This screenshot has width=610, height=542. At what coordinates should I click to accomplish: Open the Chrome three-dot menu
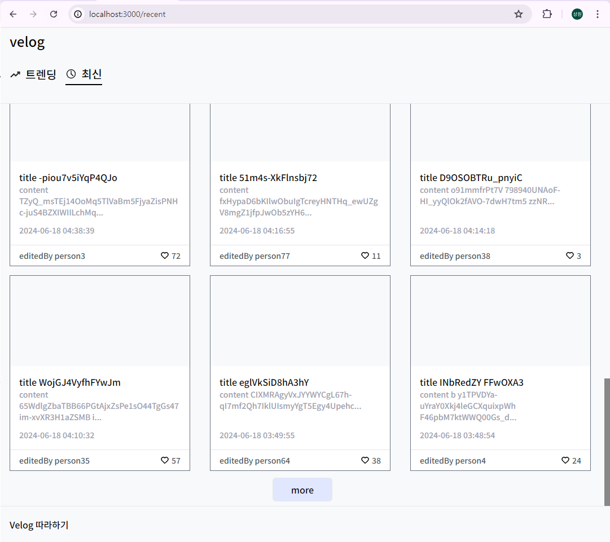point(598,14)
